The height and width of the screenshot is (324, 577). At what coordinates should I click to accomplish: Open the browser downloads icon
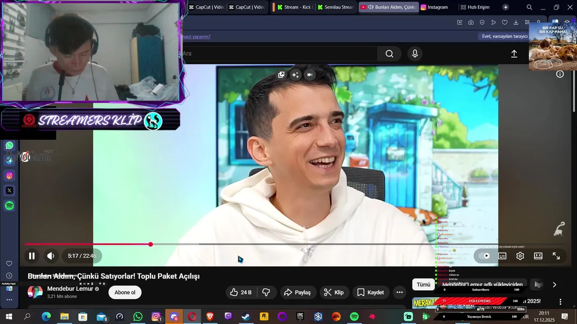[516, 22]
